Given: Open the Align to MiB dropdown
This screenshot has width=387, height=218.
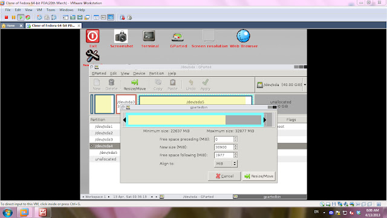Looking at the screenshot, I should pos(226,163).
